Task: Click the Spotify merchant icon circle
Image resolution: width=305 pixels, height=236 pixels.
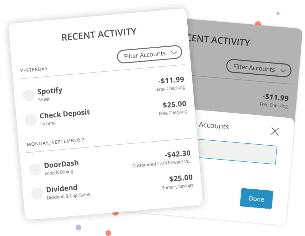Action: [x=28, y=96]
